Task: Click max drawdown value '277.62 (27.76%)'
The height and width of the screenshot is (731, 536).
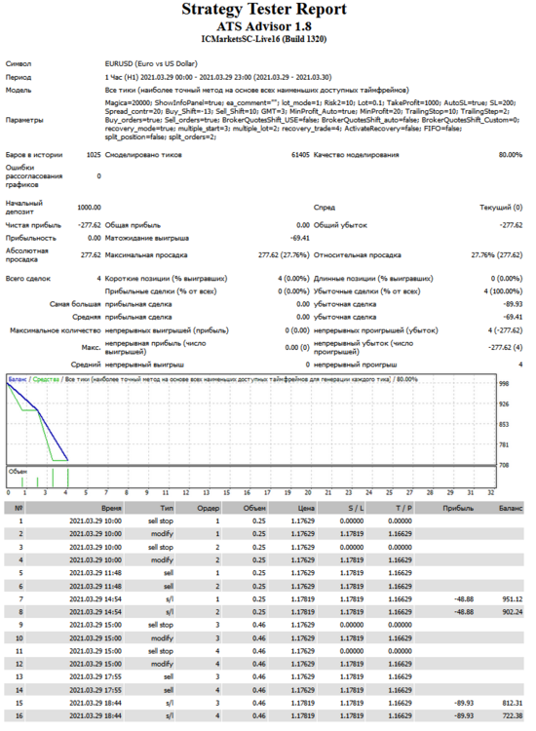Action: (x=284, y=255)
